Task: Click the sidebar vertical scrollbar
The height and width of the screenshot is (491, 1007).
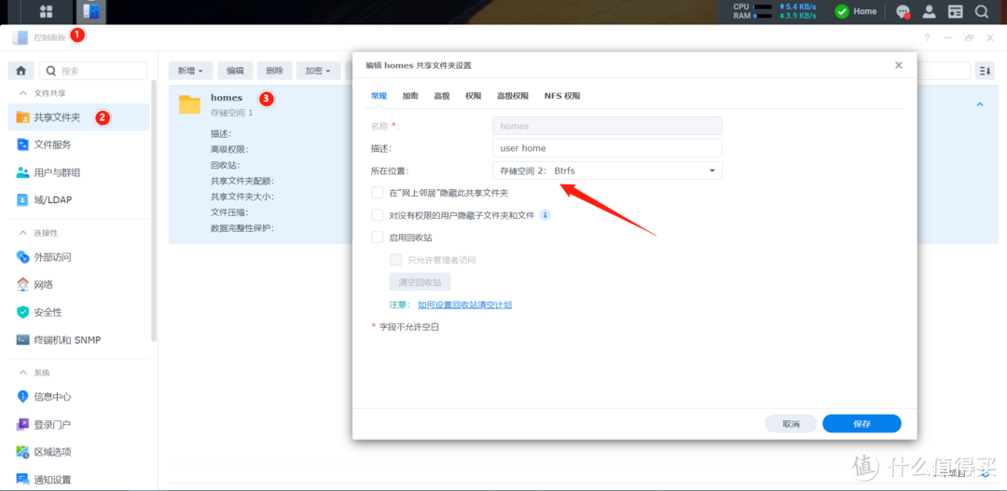Action: point(154,211)
